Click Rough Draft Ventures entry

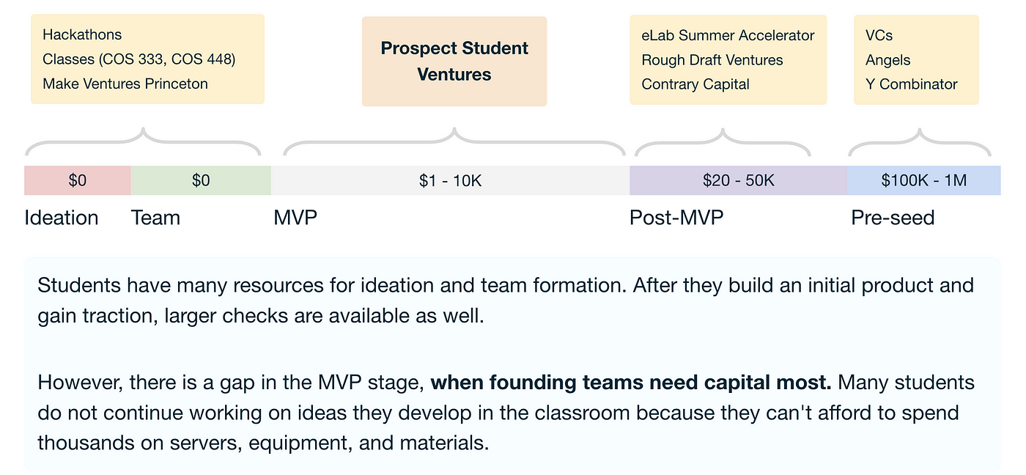[712, 60]
